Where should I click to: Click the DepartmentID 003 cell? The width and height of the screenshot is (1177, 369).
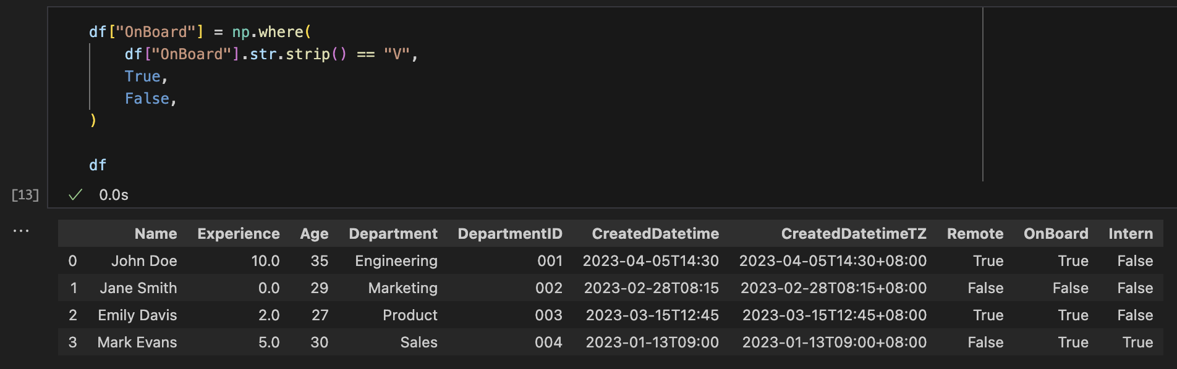tap(548, 315)
